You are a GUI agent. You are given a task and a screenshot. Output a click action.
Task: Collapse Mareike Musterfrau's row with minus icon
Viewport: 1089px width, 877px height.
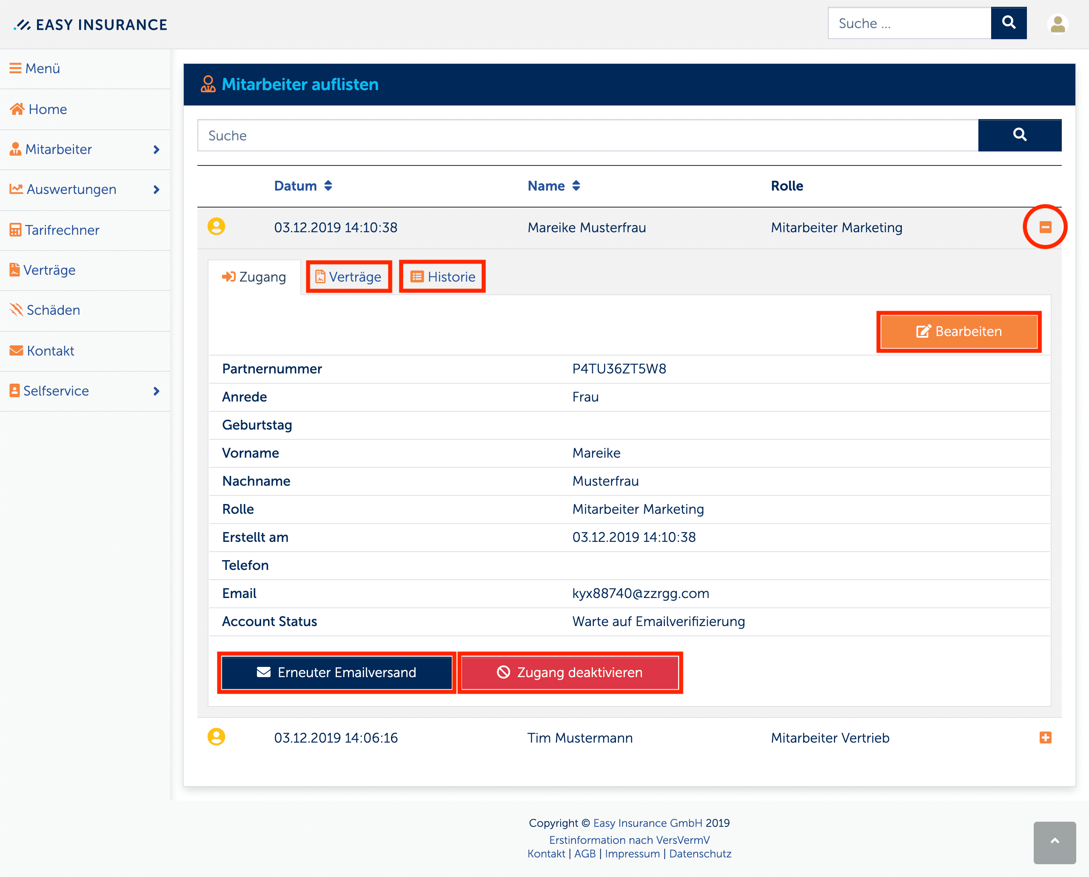(1045, 227)
